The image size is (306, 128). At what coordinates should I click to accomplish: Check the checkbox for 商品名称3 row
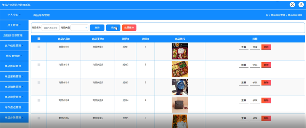(x=39, y=82)
